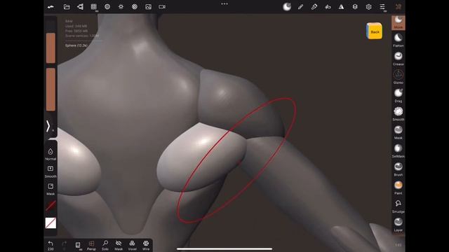
Task: Open the Painting brush menu in top bar
Action: click(x=314, y=7)
